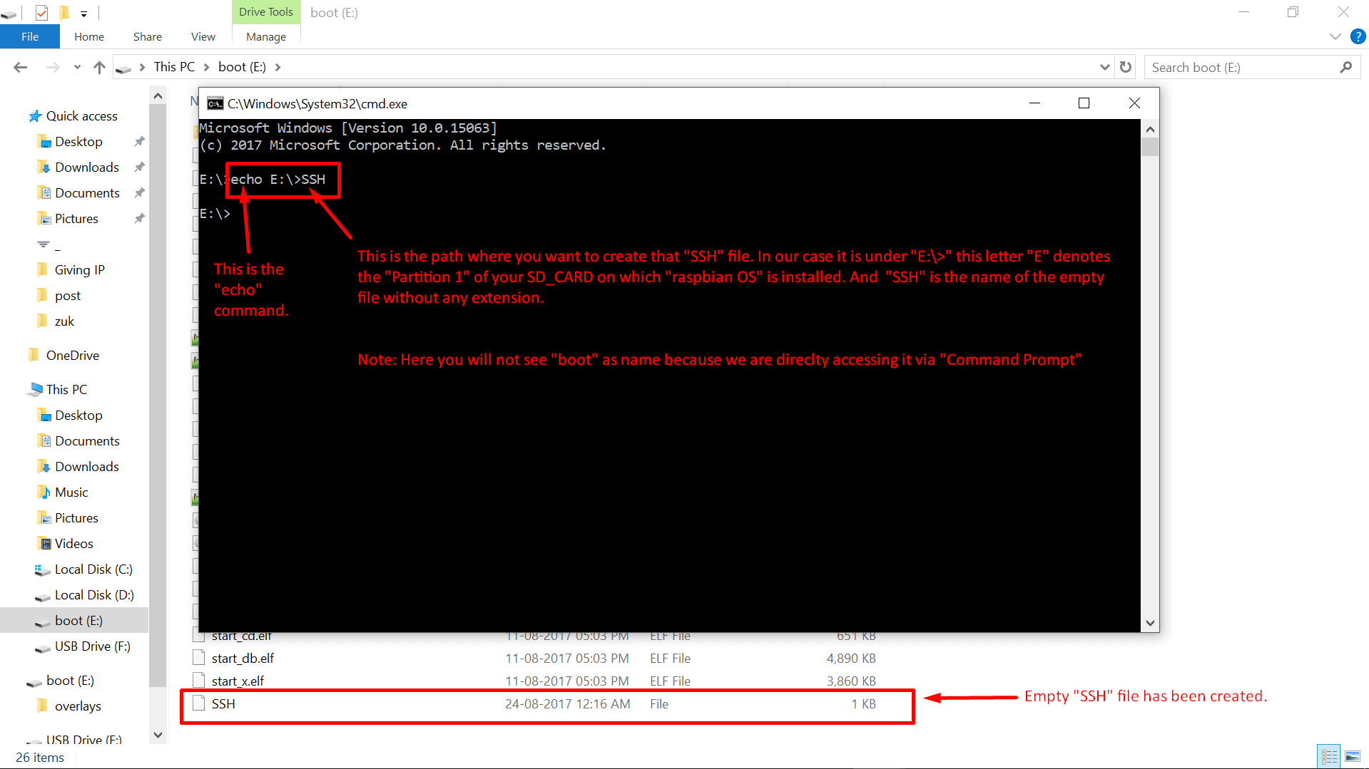The height and width of the screenshot is (769, 1369).
Task: Open pinned Downloads under Quick access
Action: (x=86, y=167)
